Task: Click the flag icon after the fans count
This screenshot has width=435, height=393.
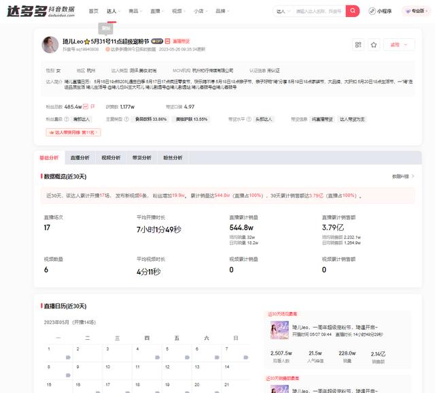Action: click(x=92, y=106)
